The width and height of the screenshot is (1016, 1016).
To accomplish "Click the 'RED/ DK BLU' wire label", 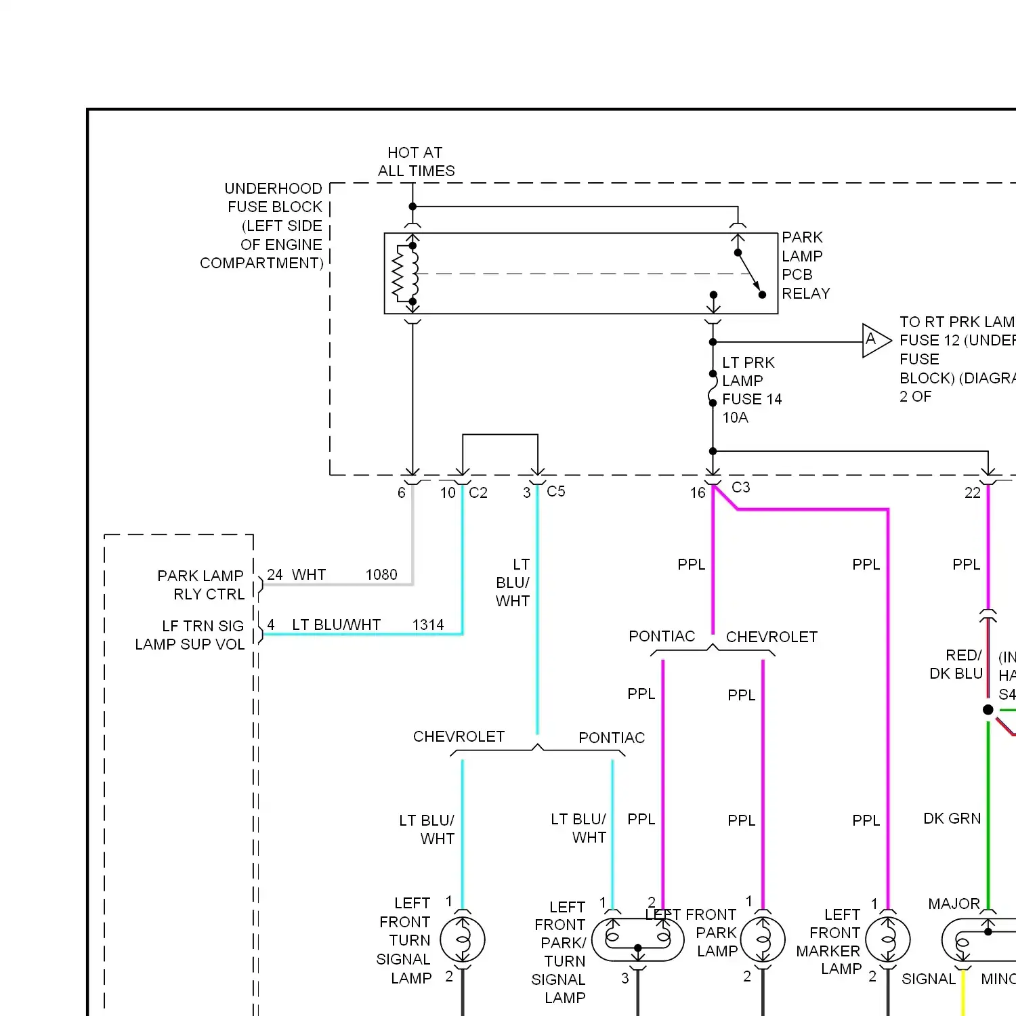I will click(x=956, y=664).
